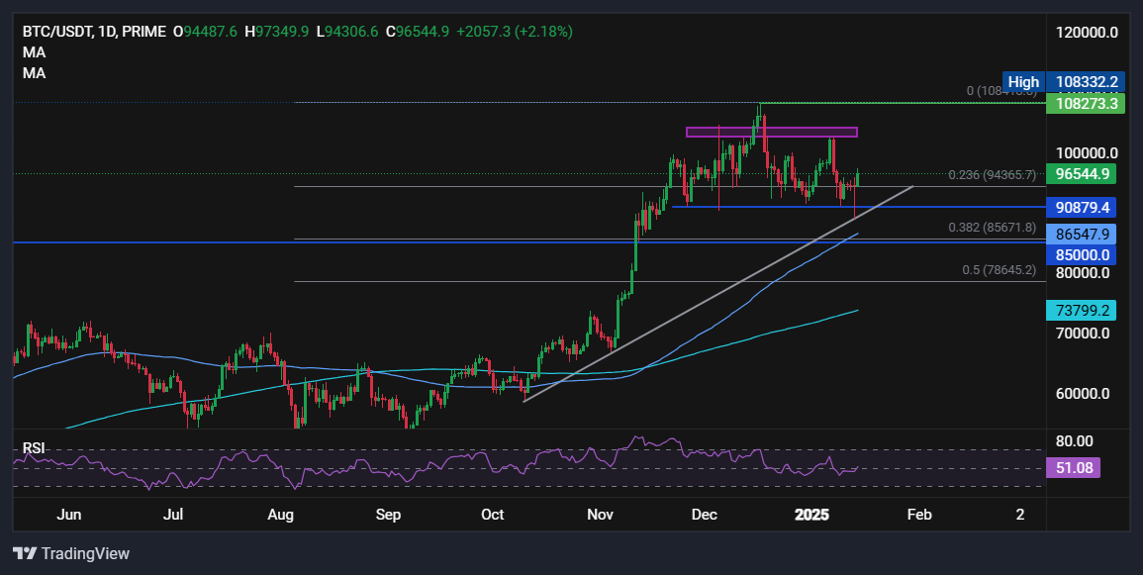1143x575 pixels.
Task: Click the TradingView logo icon
Action: coord(25,554)
